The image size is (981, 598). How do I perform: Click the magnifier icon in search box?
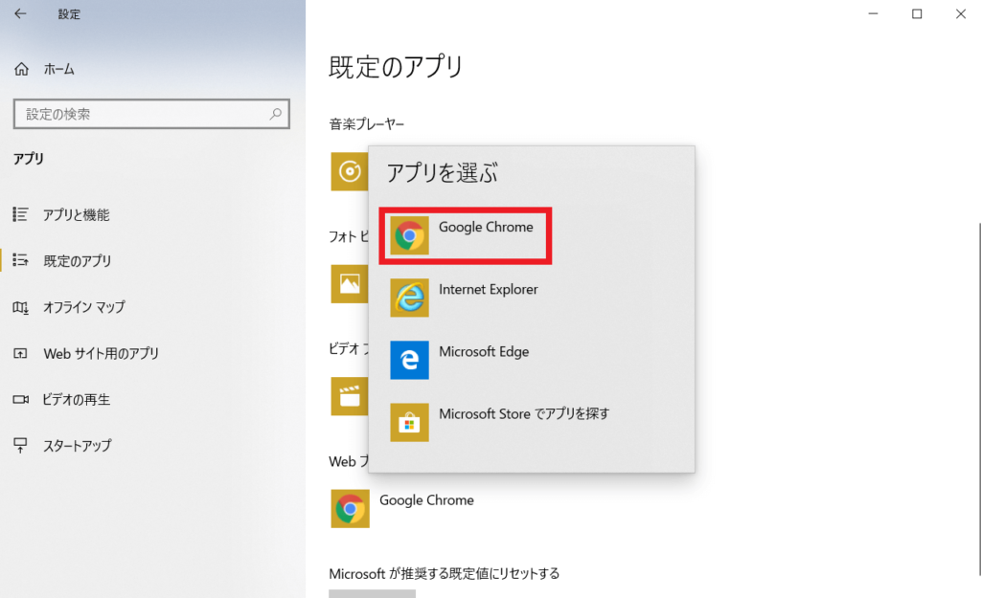(276, 114)
